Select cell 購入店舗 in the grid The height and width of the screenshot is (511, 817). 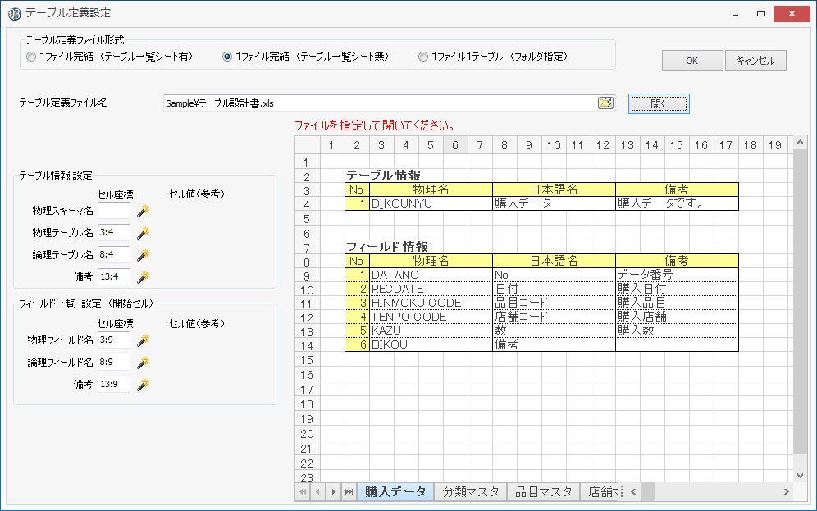pyautogui.click(x=677, y=317)
